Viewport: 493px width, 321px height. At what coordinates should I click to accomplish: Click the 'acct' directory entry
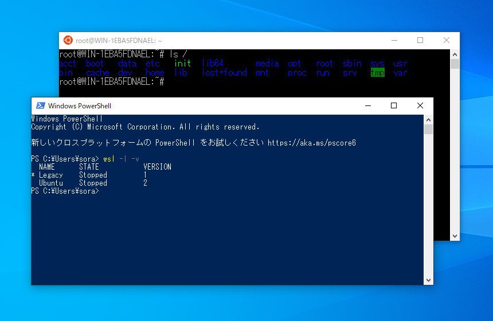click(x=68, y=63)
